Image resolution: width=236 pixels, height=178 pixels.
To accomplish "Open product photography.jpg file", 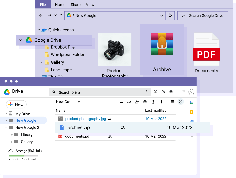I will [85, 119].
